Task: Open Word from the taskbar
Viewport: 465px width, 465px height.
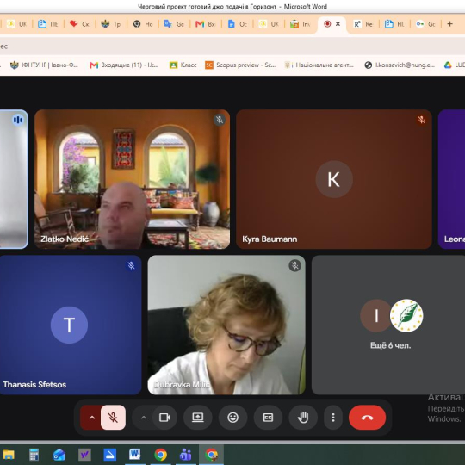Action: [x=135, y=454]
